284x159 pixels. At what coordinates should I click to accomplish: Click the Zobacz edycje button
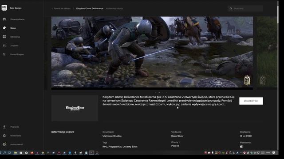(251, 101)
